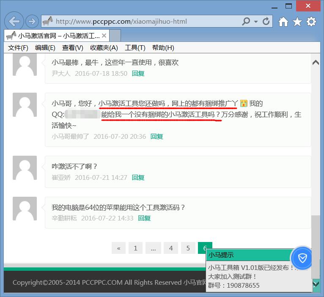The width and height of the screenshot is (324, 297).
Task: Click comment text 咋激活不了啊？
Action: pyautogui.click(x=74, y=166)
